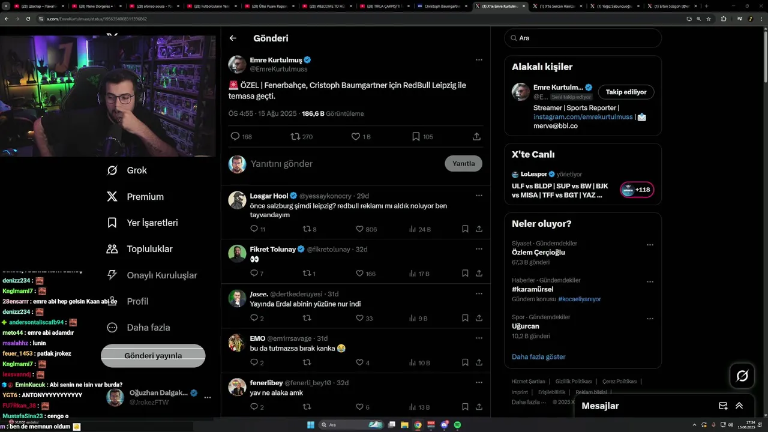Open Windows Start menu

pyautogui.click(x=310, y=425)
